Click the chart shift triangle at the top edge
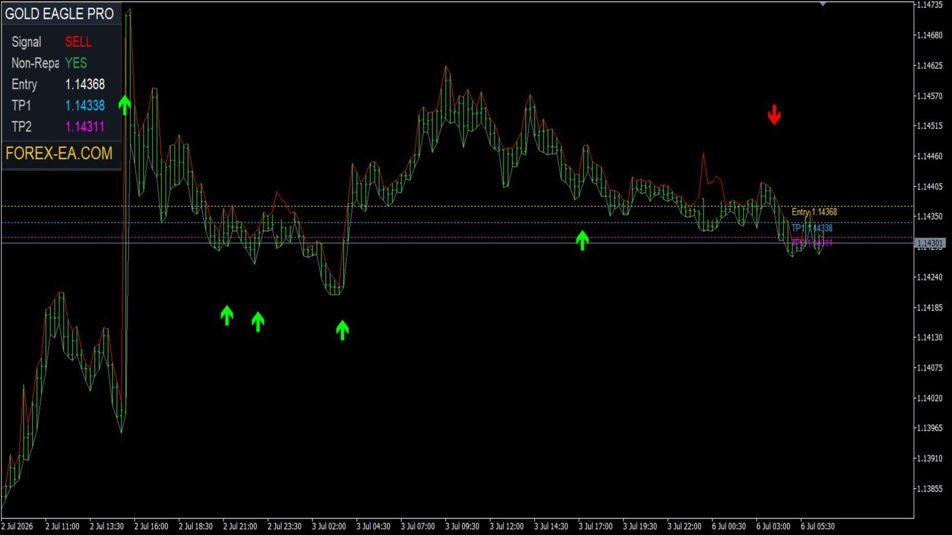The height and width of the screenshot is (535, 952). pyautogui.click(x=823, y=4)
